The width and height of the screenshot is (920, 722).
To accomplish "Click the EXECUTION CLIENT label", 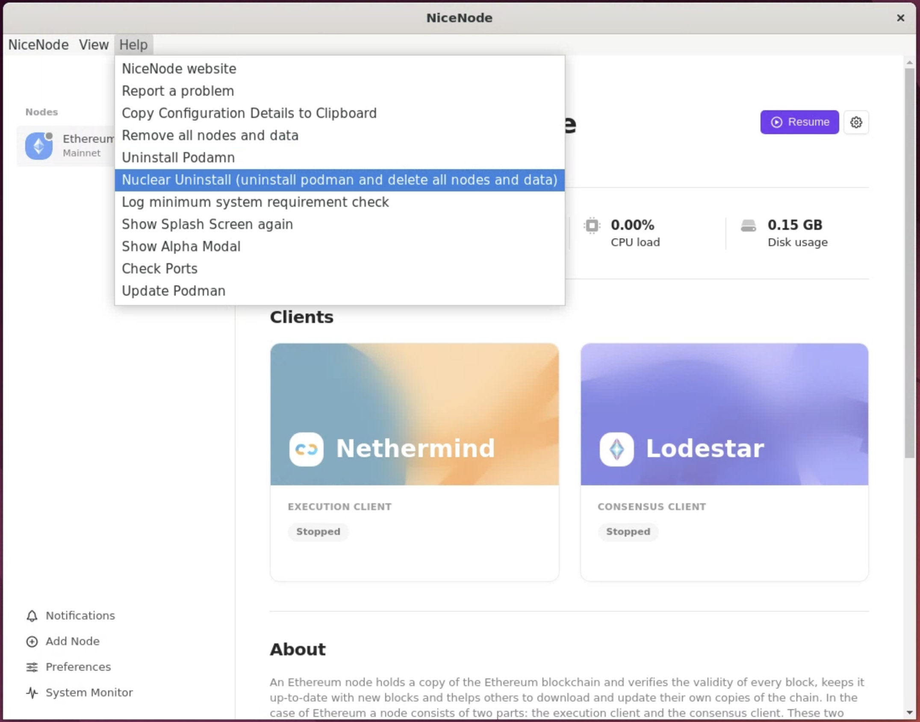I will point(339,507).
